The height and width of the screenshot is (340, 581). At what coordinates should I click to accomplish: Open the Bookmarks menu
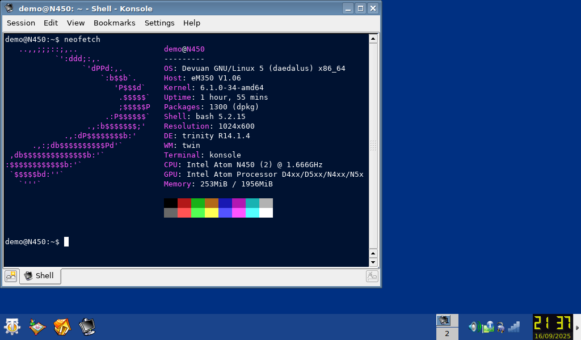pyautogui.click(x=115, y=23)
